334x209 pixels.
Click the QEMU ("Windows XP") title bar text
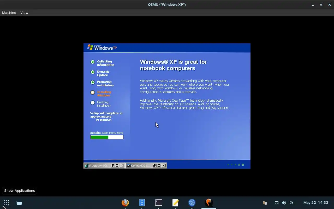pos(167,4)
